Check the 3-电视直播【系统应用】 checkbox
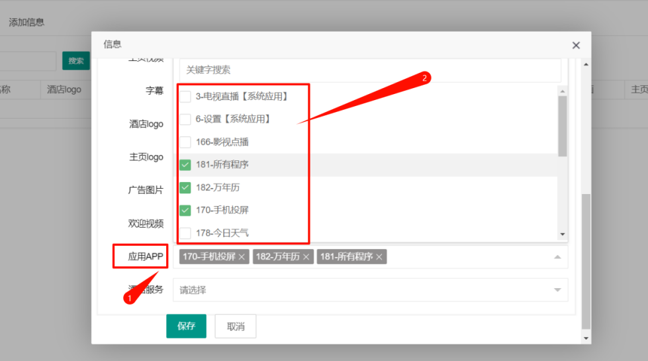This screenshot has width=648, height=361. click(x=185, y=97)
